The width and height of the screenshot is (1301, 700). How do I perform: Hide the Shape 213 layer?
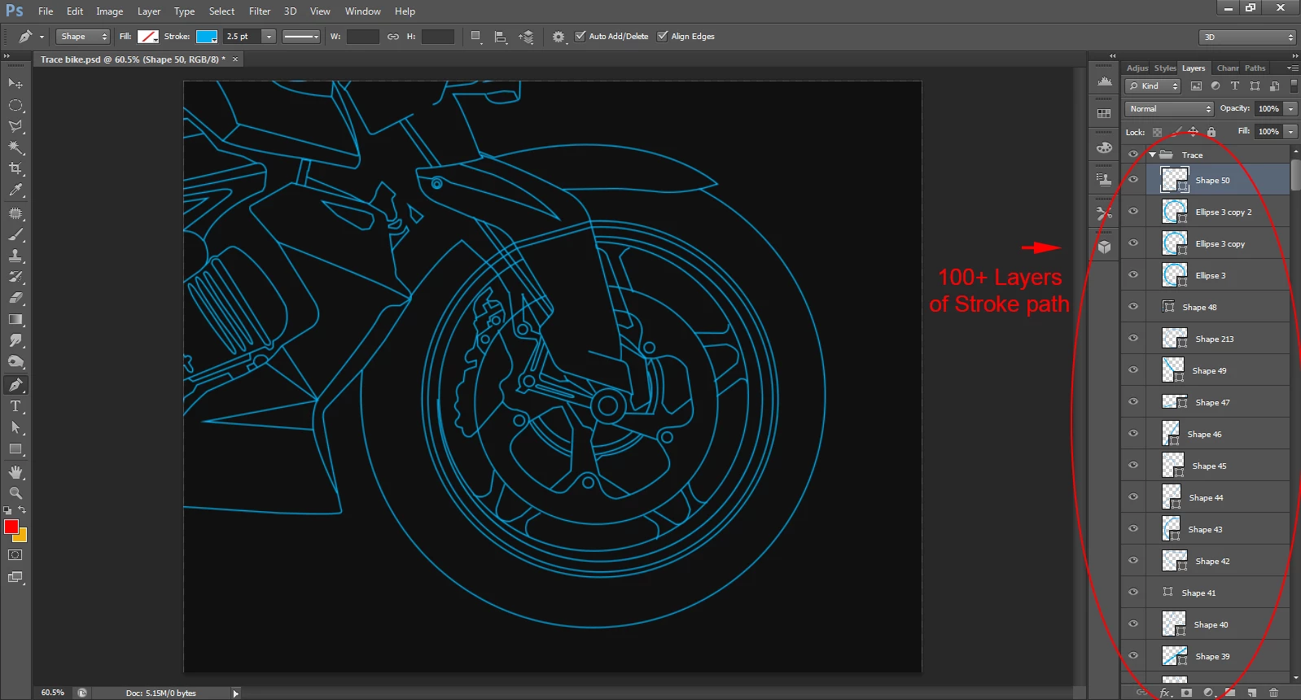point(1132,339)
